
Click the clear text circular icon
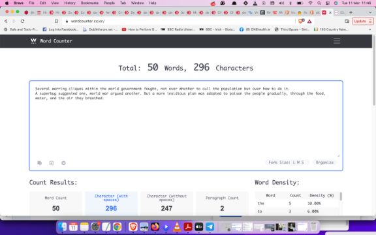tap(63, 163)
